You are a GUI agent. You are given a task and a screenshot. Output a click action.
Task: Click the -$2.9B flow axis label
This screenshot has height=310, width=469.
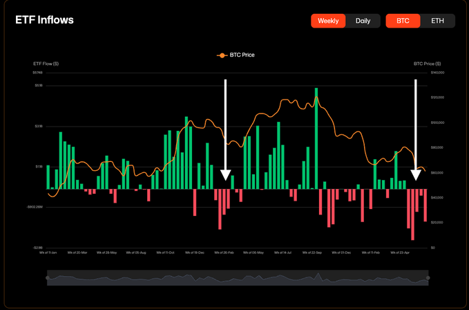click(38, 248)
